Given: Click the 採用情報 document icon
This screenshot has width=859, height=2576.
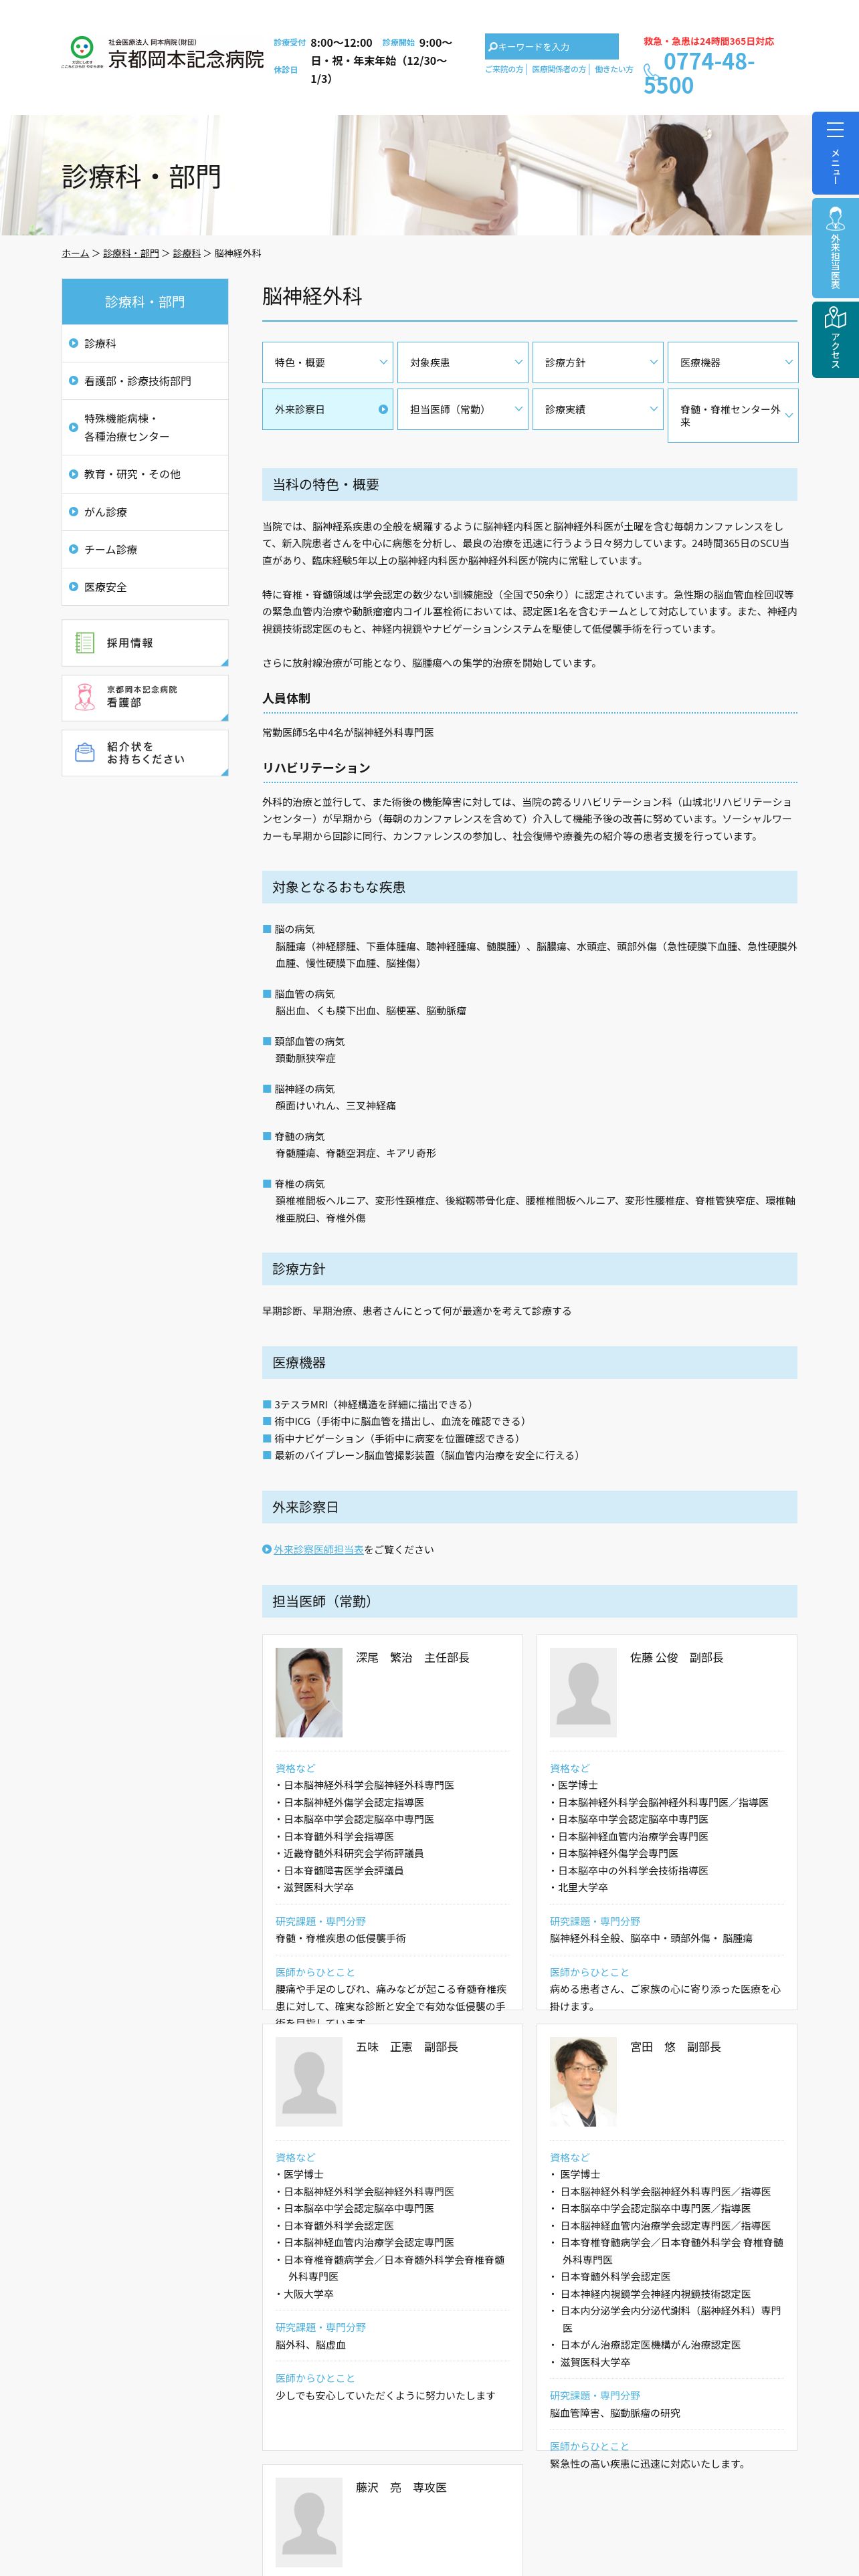Looking at the screenshot, I should [x=85, y=643].
